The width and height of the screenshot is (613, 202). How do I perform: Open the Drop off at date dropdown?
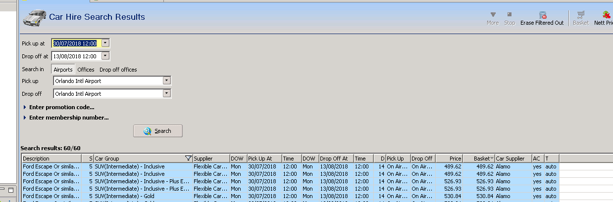105,56
